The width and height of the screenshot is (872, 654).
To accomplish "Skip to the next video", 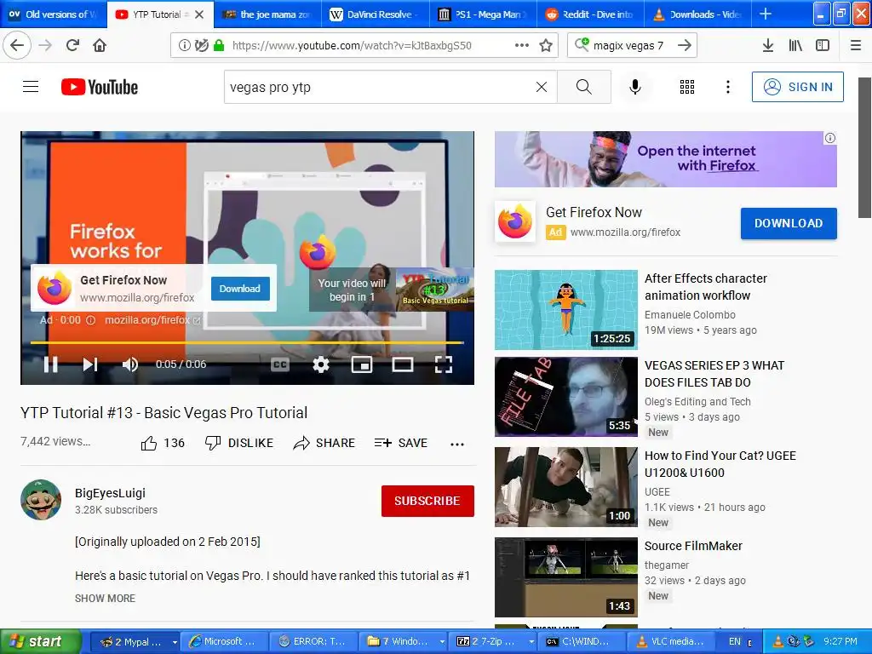I will [90, 364].
